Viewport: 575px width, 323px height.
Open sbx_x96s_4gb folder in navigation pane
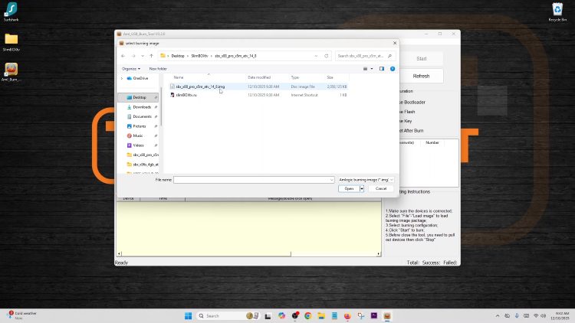tap(143, 165)
